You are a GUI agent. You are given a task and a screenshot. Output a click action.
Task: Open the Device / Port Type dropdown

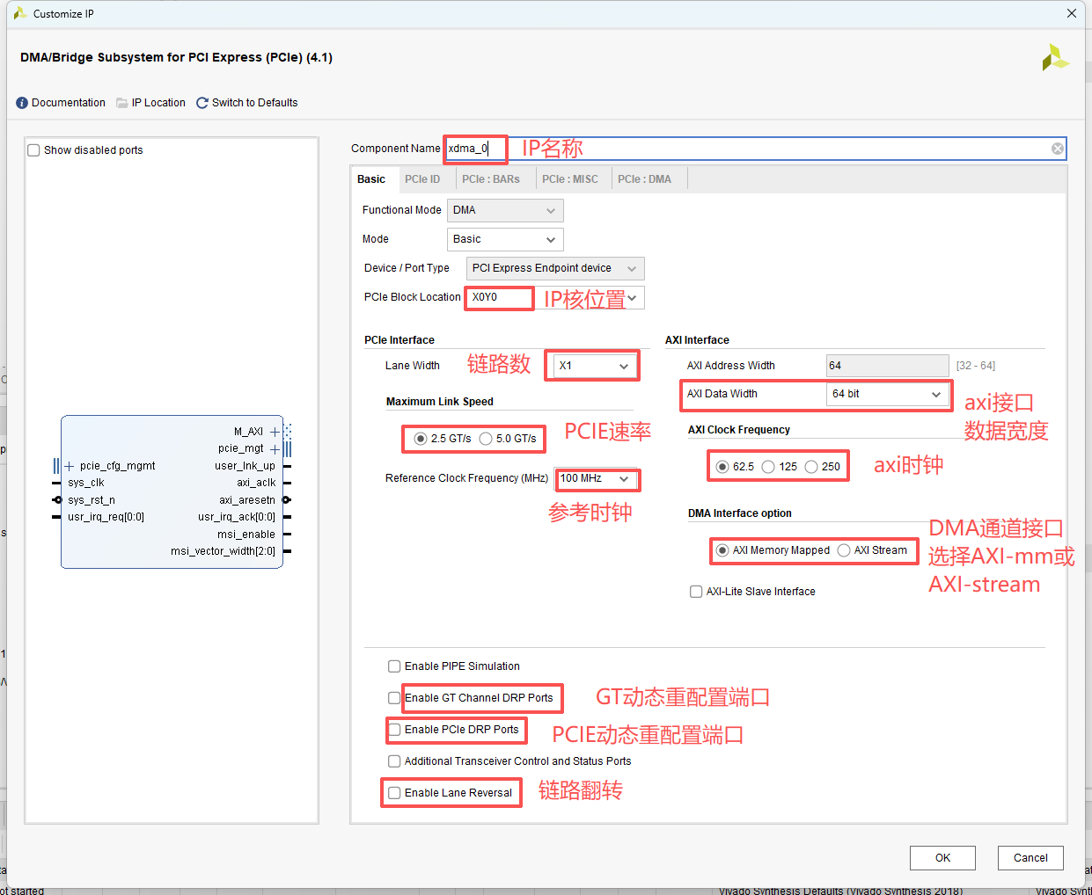point(555,268)
